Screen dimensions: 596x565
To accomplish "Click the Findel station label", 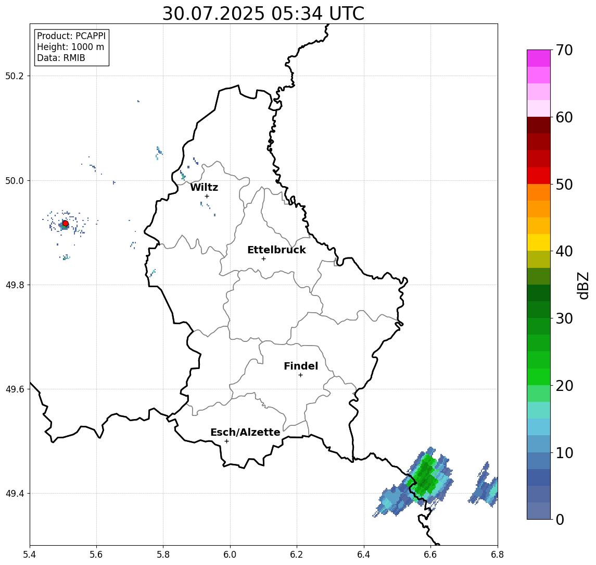I will pyautogui.click(x=301, y=366).
